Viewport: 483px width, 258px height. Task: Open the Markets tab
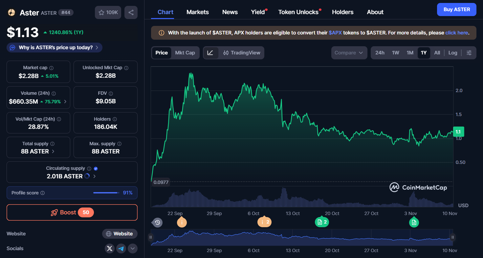tap(197, 12)
